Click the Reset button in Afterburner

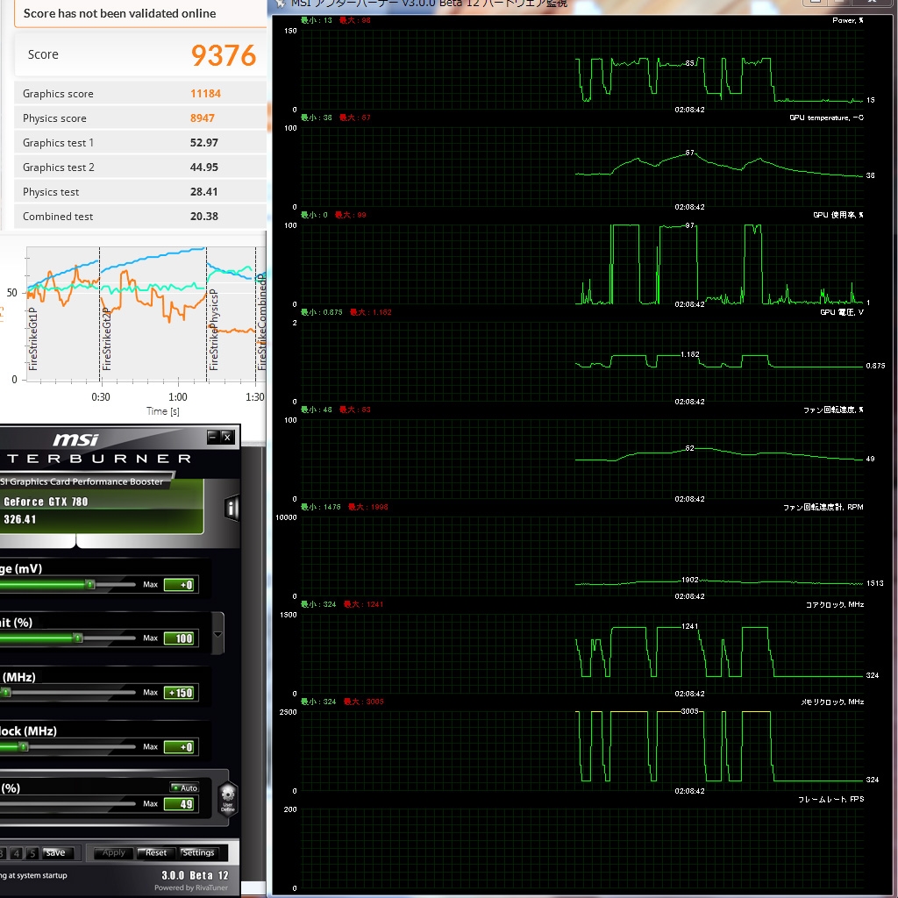[x=156, y=852]
